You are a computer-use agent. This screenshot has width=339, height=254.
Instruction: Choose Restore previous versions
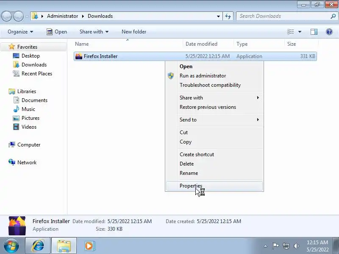click(214, 107)
